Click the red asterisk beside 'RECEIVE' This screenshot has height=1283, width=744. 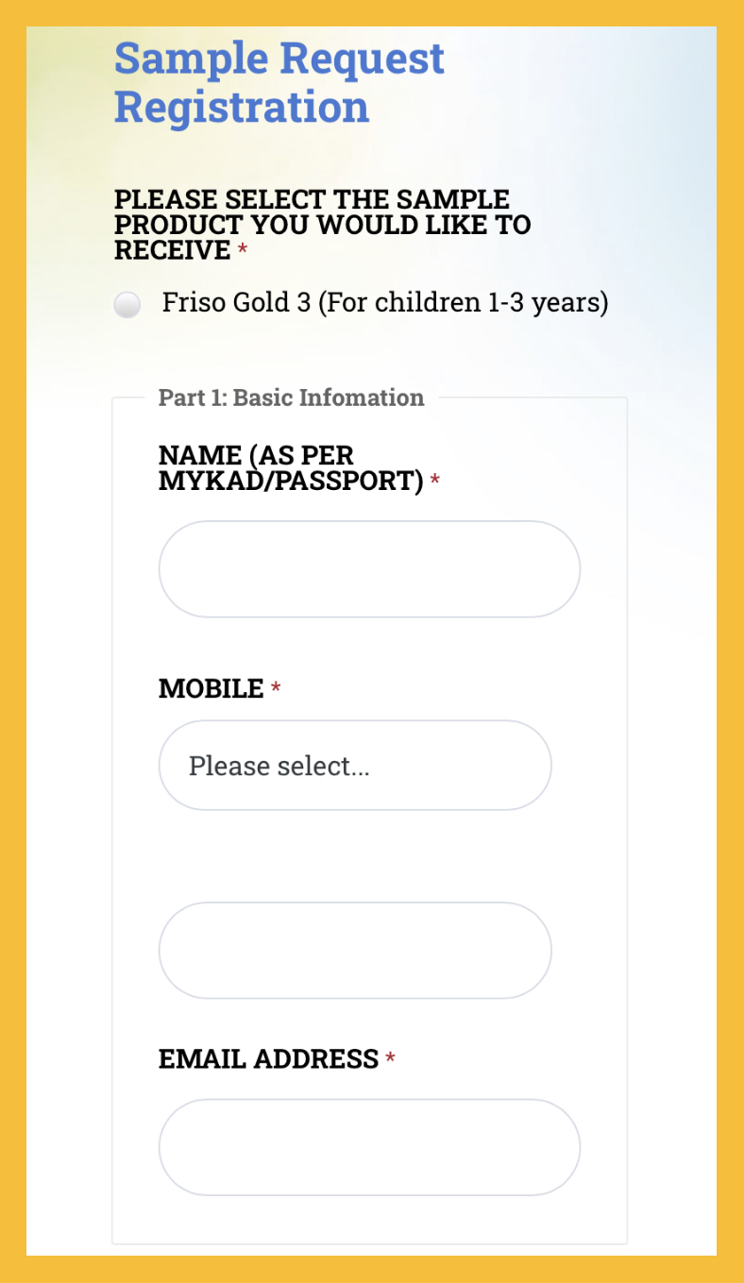point(243,251)
